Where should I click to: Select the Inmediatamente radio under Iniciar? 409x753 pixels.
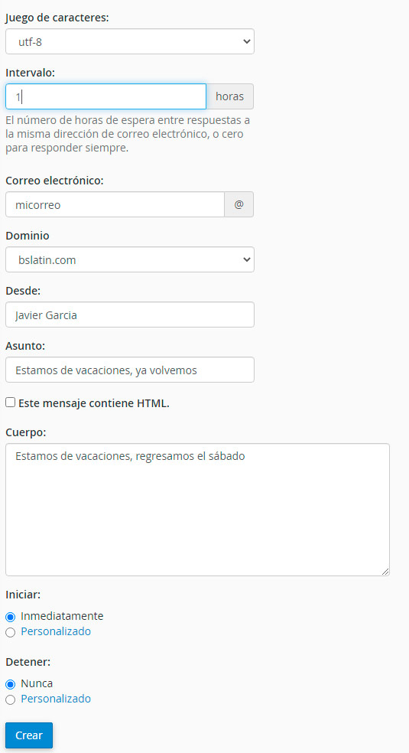click(11, 617)
